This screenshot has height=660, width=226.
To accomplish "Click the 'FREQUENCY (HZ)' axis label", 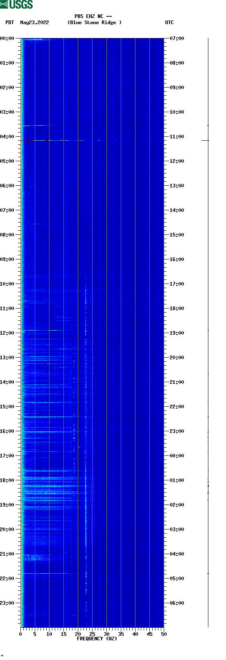I will click(x=97, y=639).
